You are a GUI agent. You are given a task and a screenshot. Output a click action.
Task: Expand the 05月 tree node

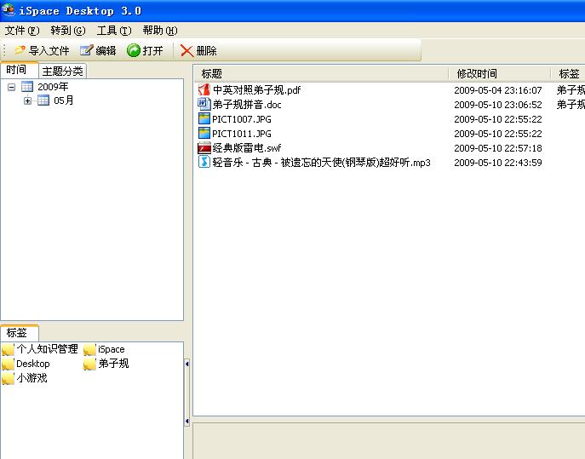[27, 100]
